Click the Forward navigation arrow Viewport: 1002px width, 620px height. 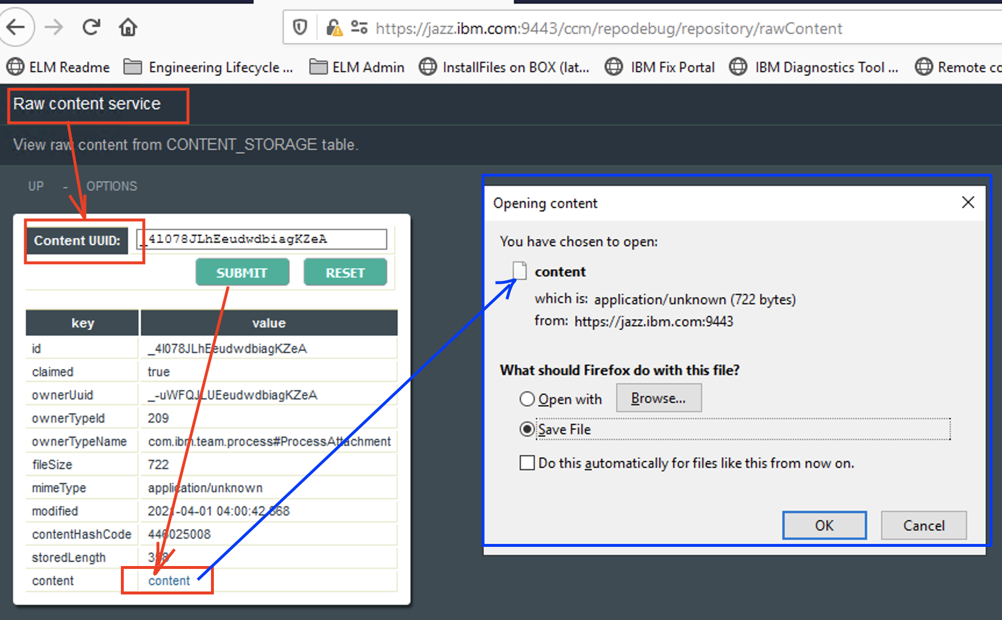pos(54,27)
